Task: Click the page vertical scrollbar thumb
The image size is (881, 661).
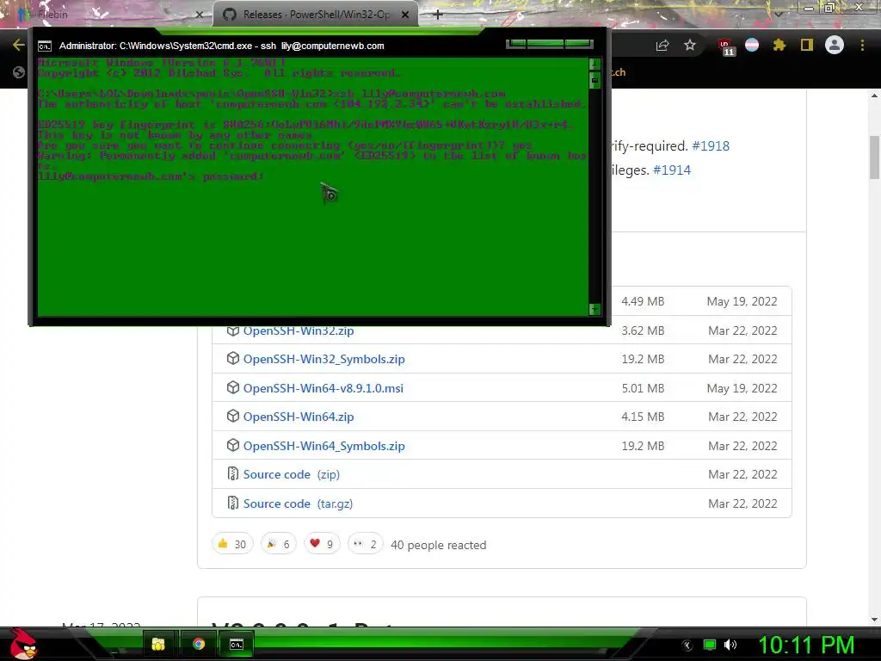Action: (875, 157)
